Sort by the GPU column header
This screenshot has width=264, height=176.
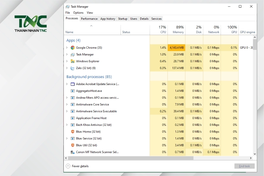230,30
